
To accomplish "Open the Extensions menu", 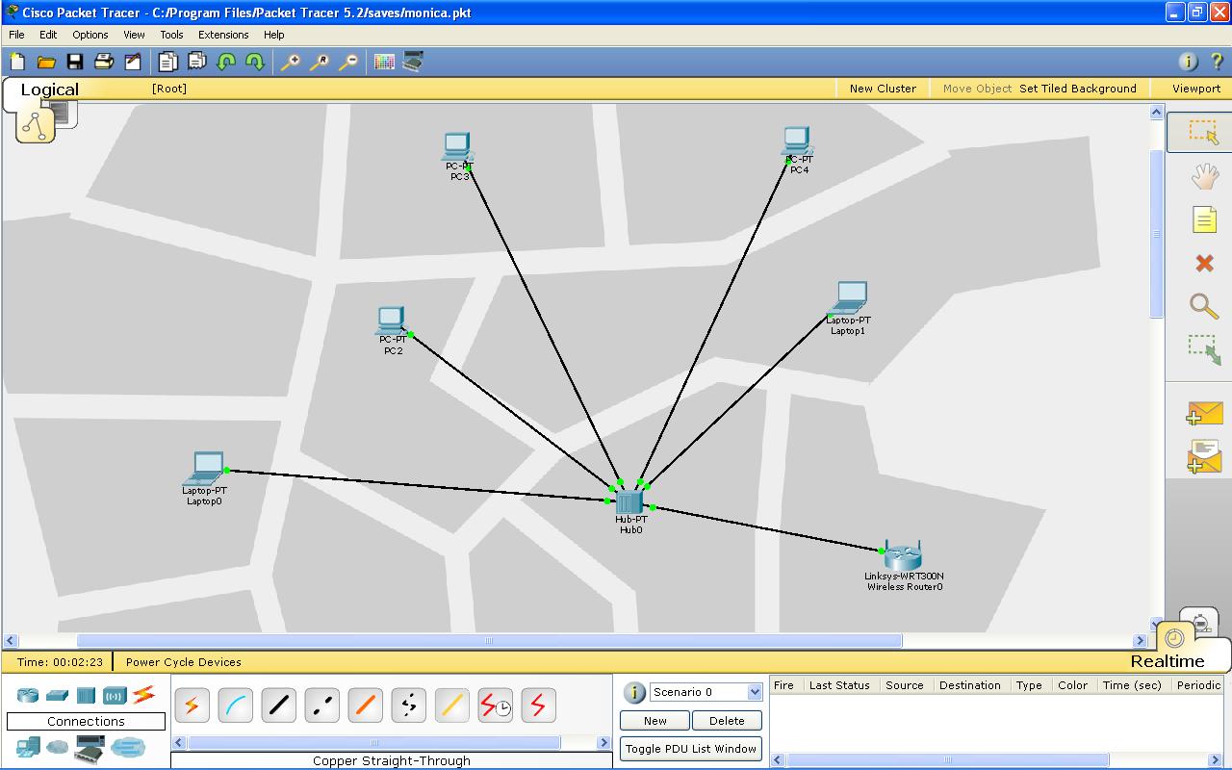I will 223,35.
